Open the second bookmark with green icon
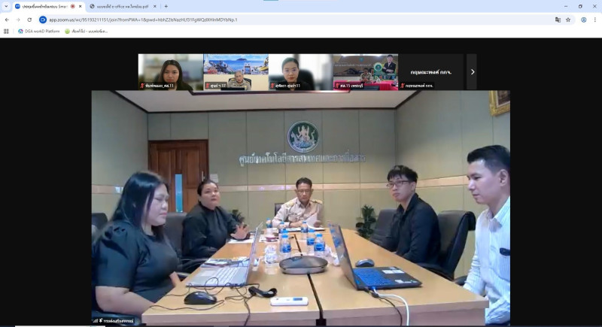602x327 pixels. pyautogui.click(x=86, y=31)
